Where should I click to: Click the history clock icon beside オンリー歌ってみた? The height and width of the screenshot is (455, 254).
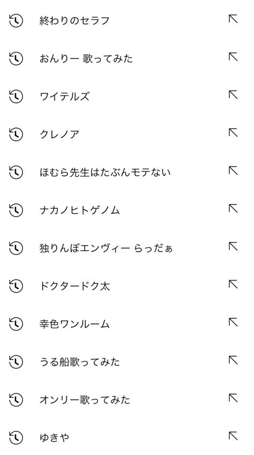[16, 399]
